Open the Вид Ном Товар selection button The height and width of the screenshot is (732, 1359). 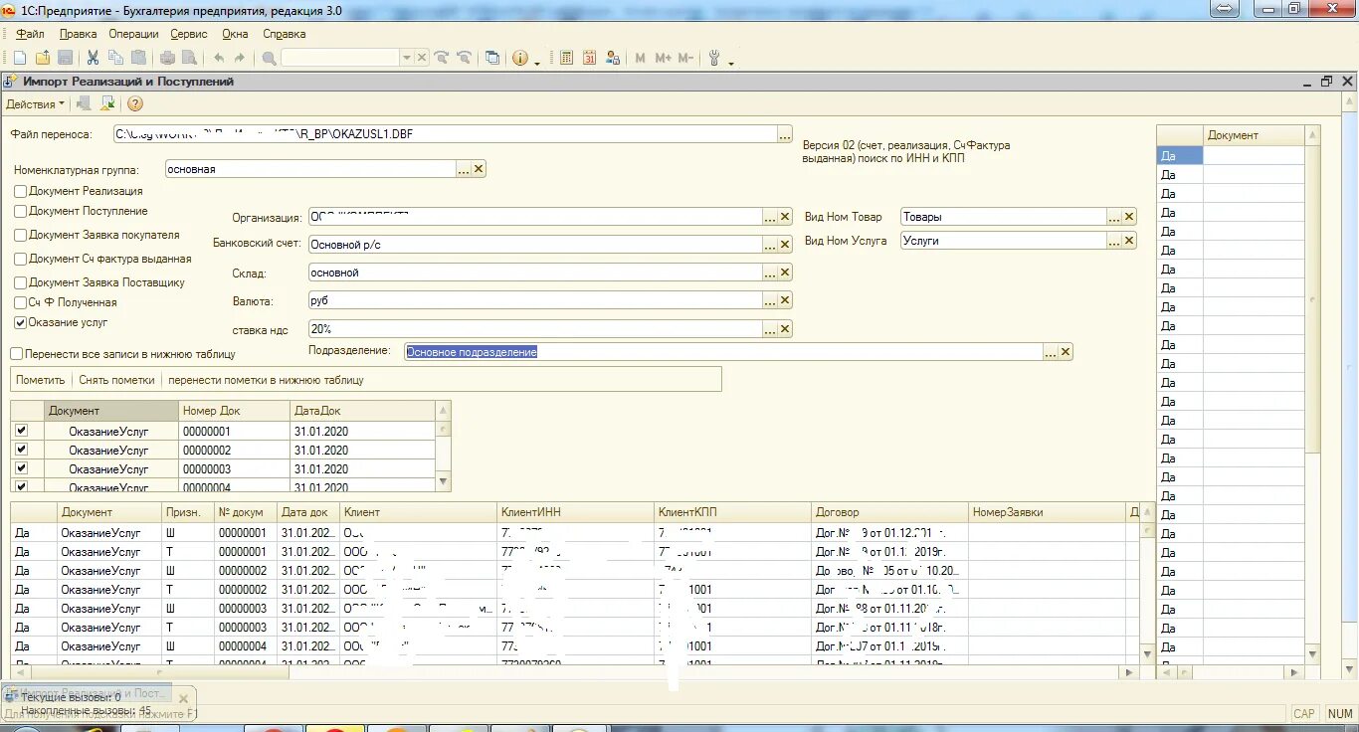pos(1114,217)
